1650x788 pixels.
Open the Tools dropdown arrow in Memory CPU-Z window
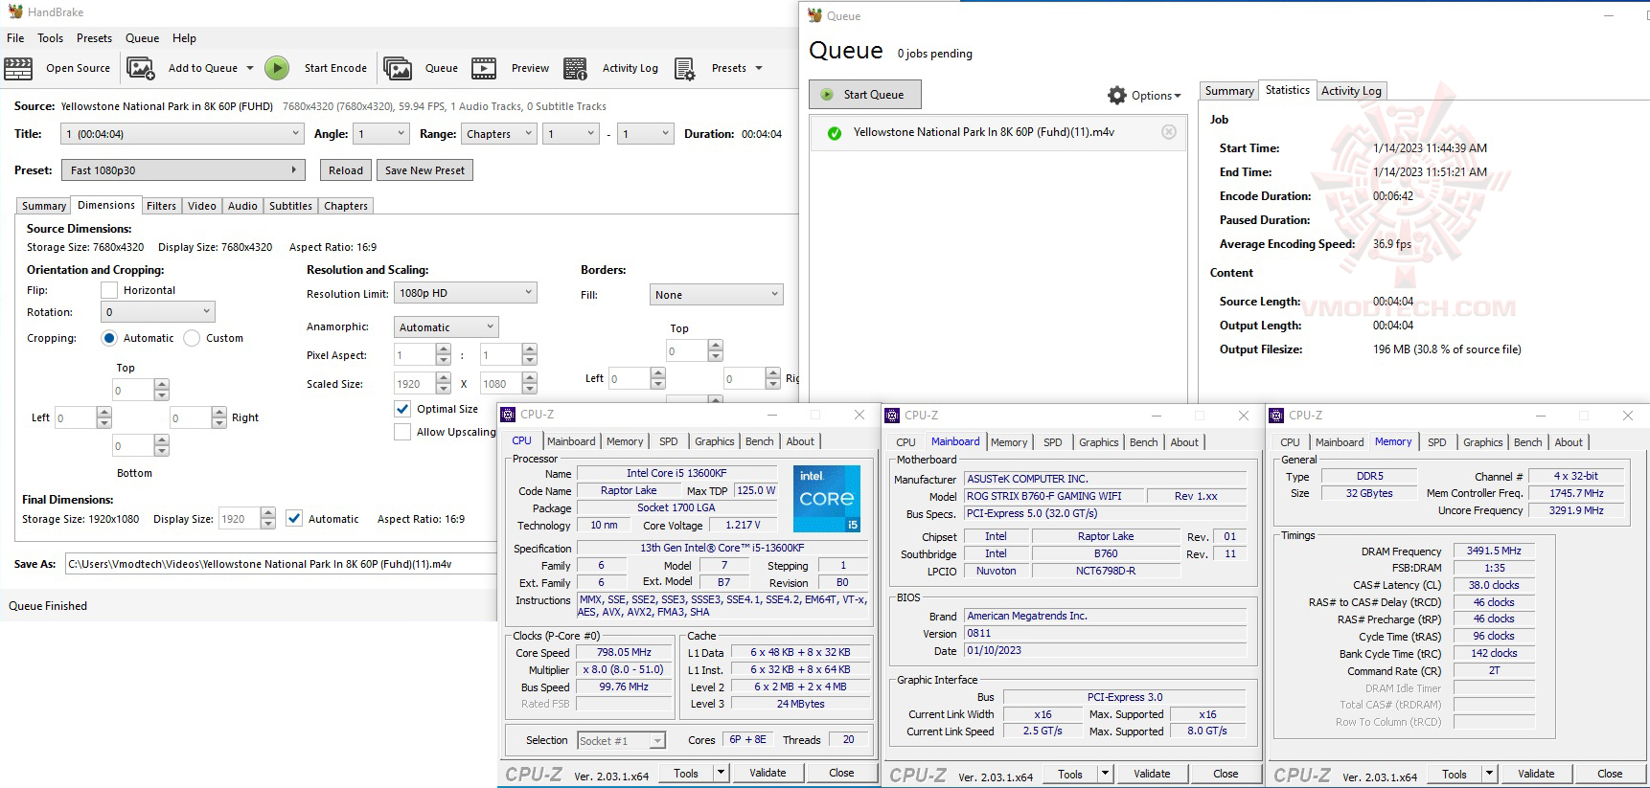click(1490, 775)
